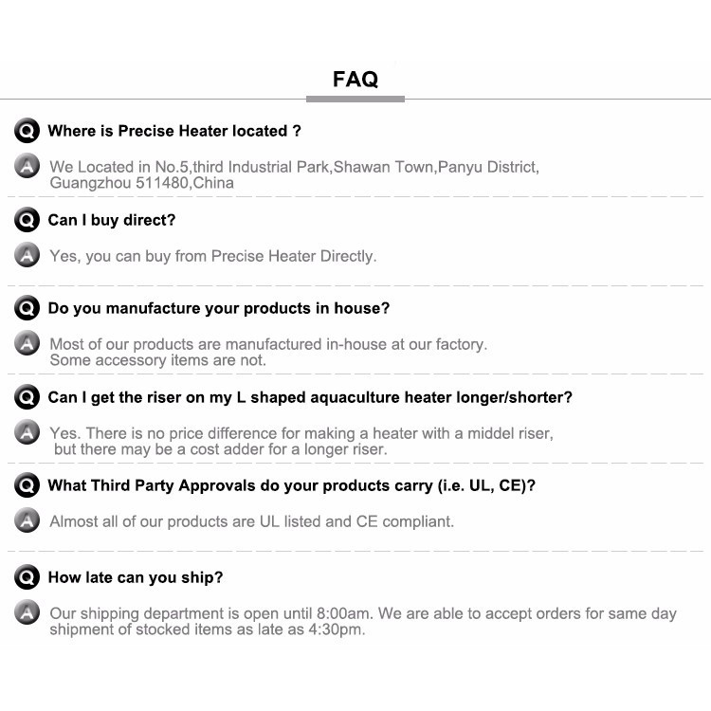Viewport: 711px width, 711px height.
Task: Click the answer text about UL listed and CE compliant
Action: click(x=251, y=521)
